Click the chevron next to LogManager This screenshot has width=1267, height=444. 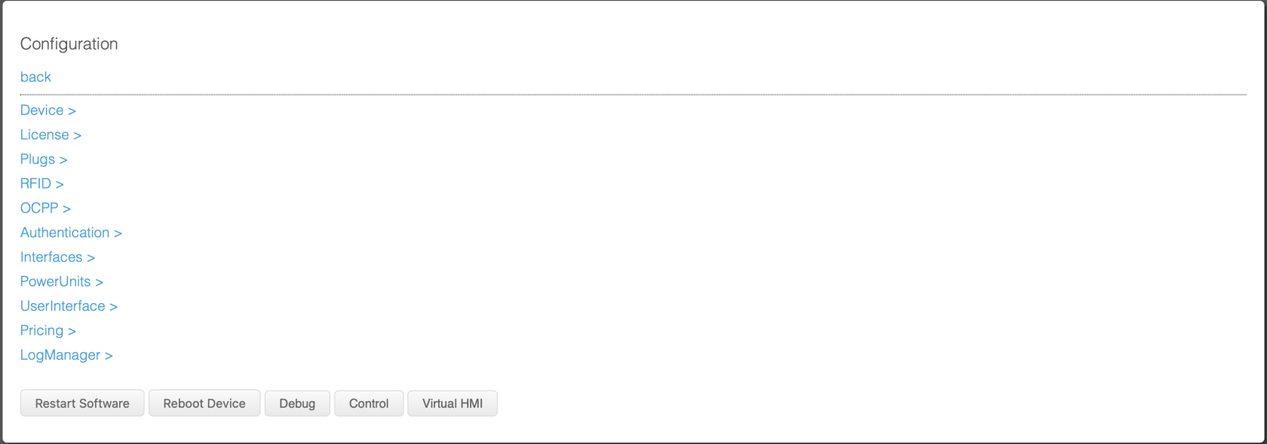109,356
